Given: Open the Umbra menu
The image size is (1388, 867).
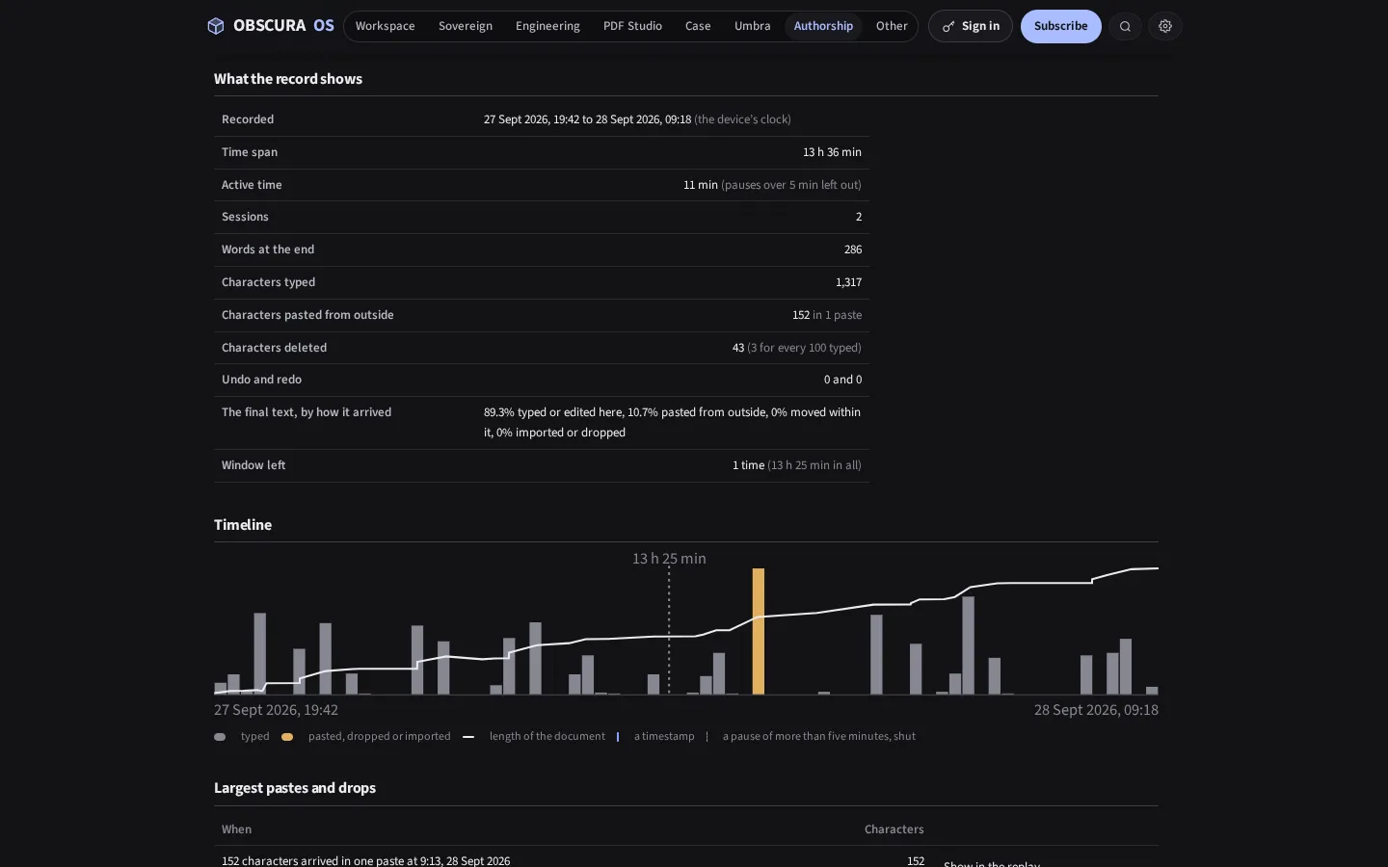Looking at the screenshot, I should (753, 26).
